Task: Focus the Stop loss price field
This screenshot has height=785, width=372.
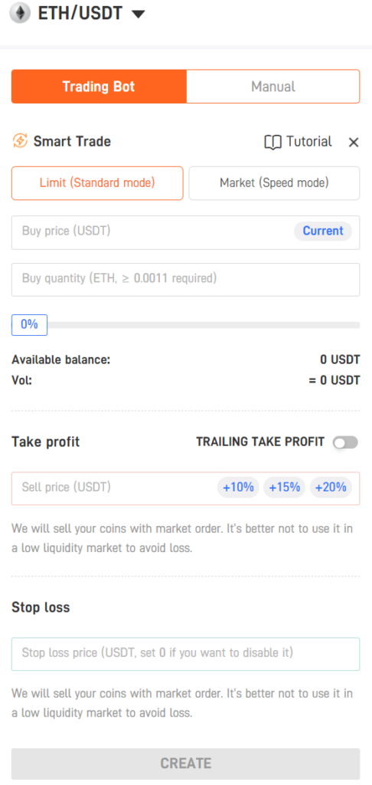Action: tap(185, 654)
